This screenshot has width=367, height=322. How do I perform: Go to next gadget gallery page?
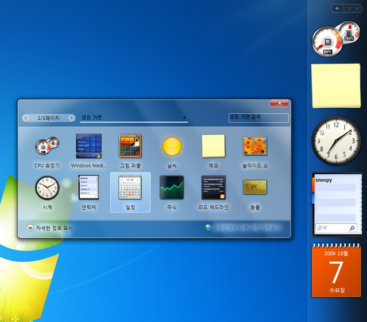[x=71, y=118]
